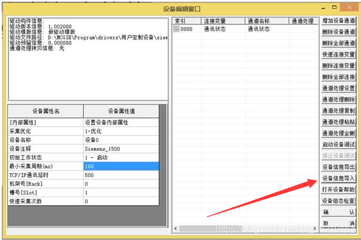Edit the 机架号[Rack] value field
Image resolution: width=361 pixels, height=240 pixels.
121,183
